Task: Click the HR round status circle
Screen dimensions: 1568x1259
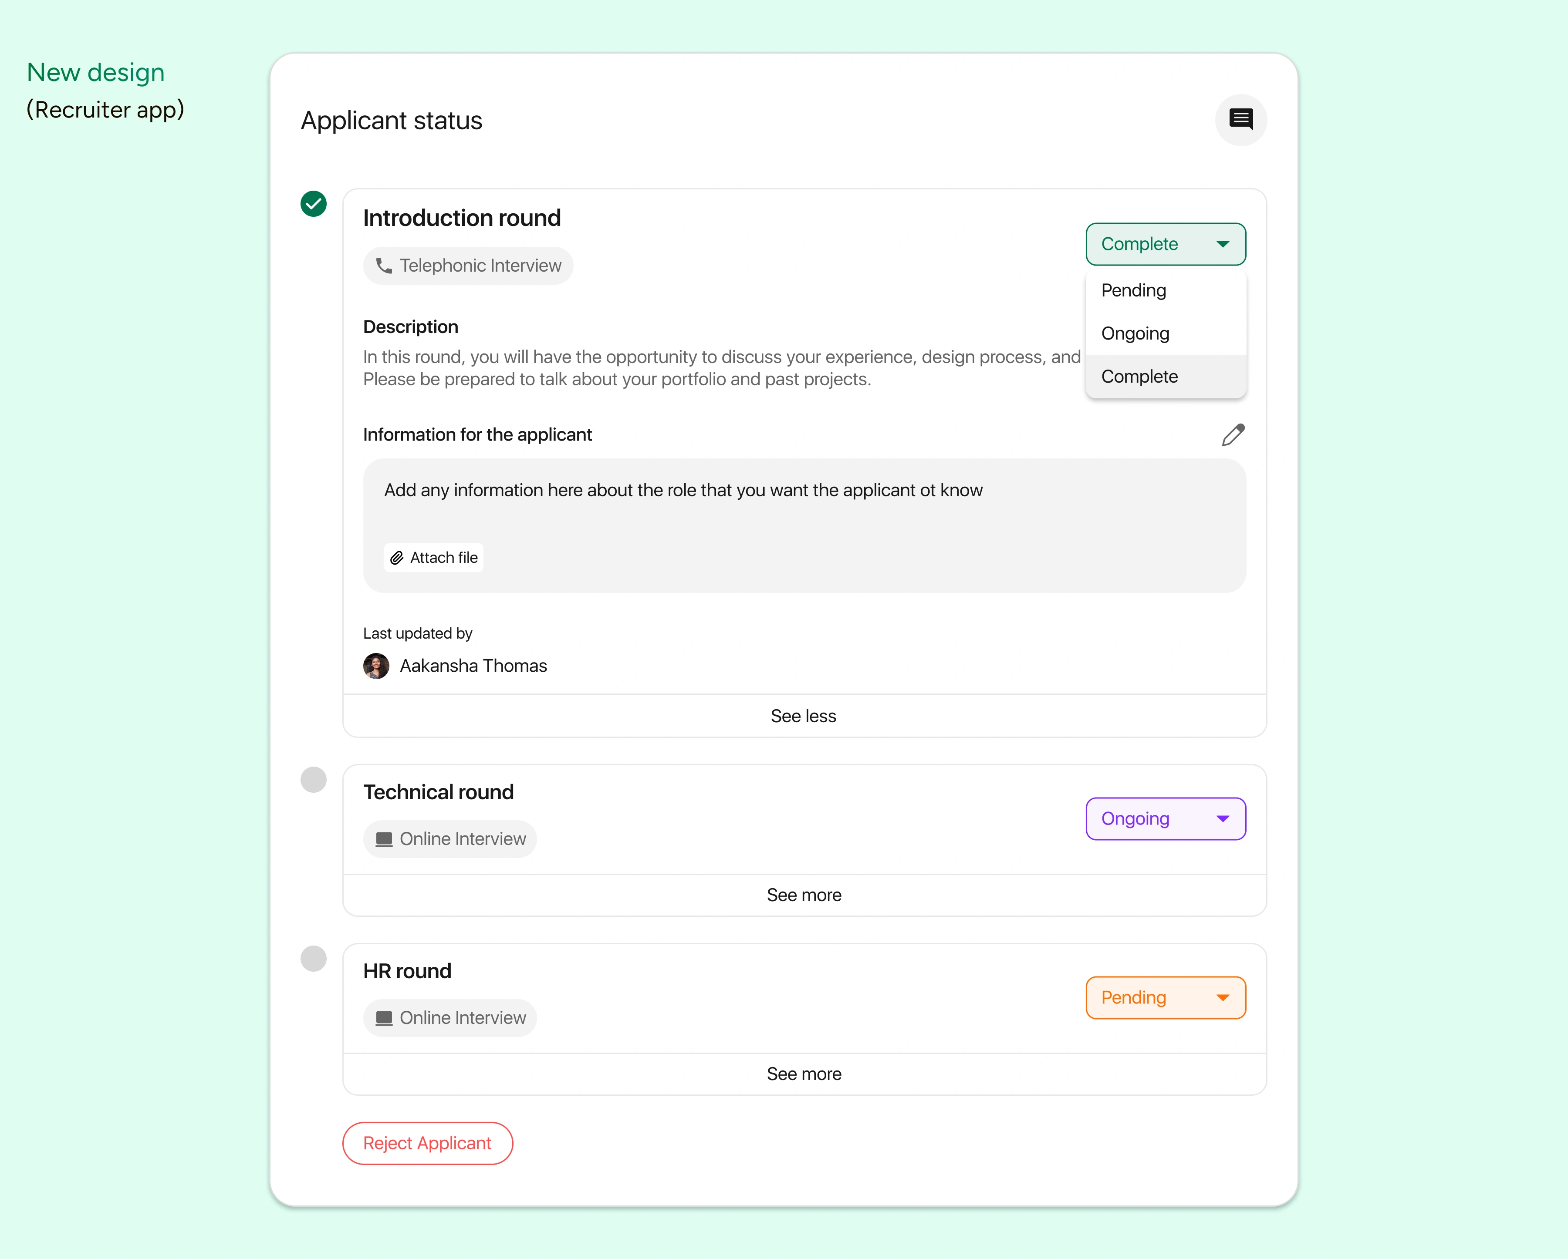Action: (314, 958)
